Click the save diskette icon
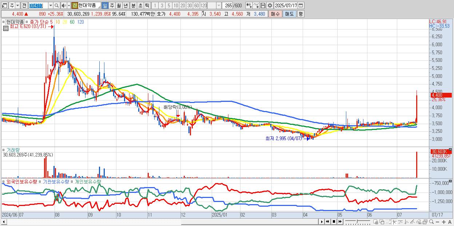The height and width of the screenshot is (226, 454). pos(263,5)
